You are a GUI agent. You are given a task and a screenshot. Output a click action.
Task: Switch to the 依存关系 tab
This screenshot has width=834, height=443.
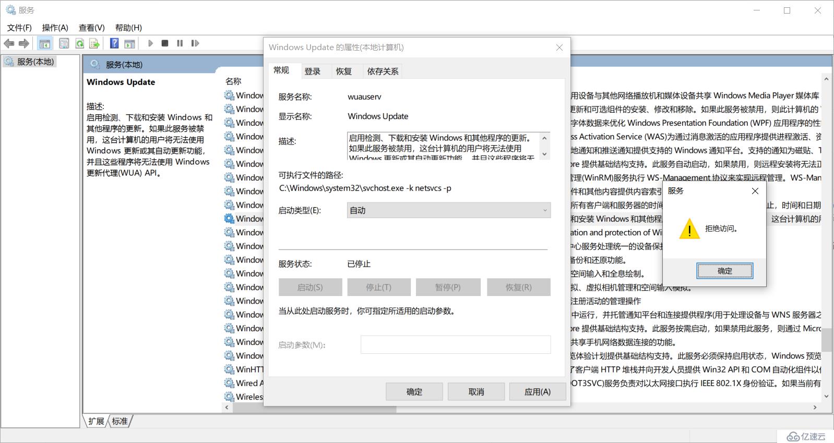tap(383, 71)
